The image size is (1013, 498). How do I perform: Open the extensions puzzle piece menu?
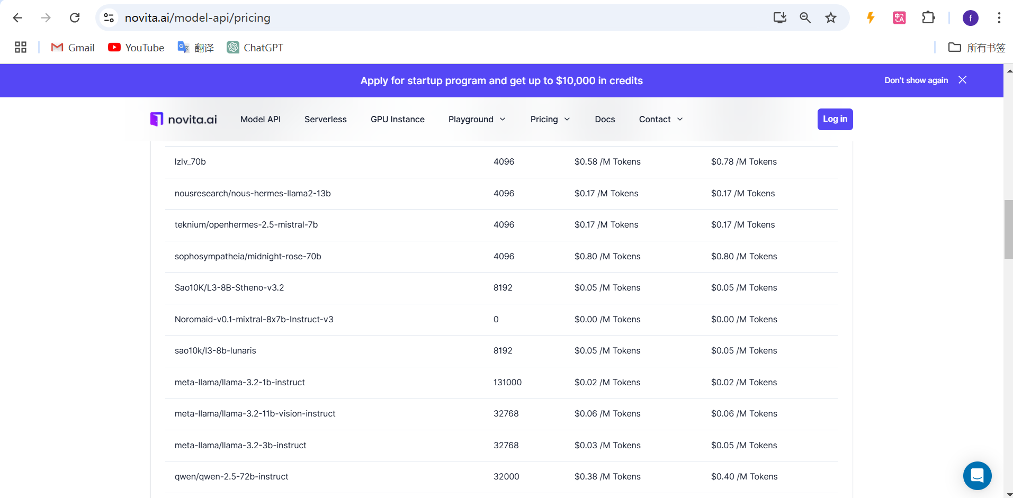coord(928,18)
